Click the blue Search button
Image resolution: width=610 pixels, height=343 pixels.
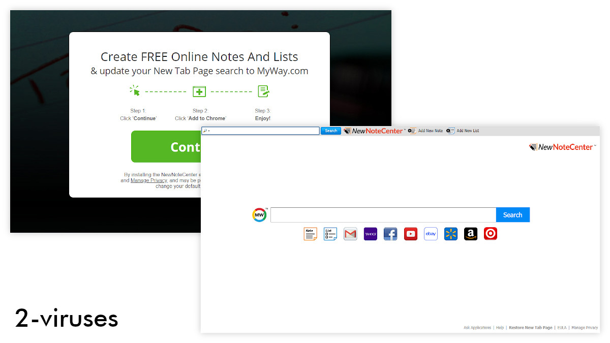pyautogui.click(x=512, y=214)
